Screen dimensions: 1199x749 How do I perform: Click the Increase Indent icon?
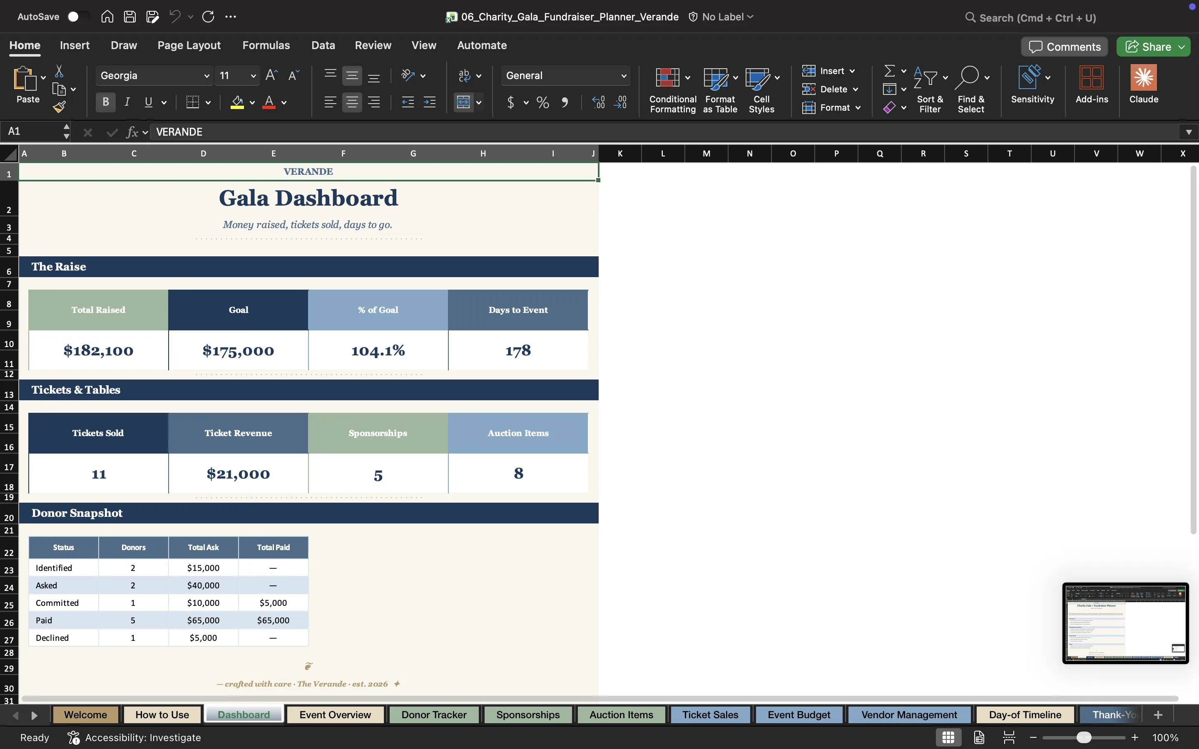coord(430,102)
